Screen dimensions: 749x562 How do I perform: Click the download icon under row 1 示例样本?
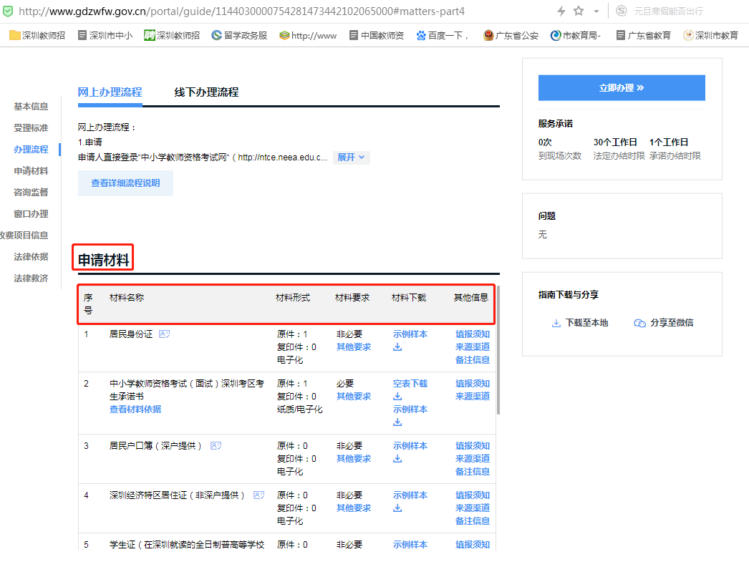click(397, 347)
